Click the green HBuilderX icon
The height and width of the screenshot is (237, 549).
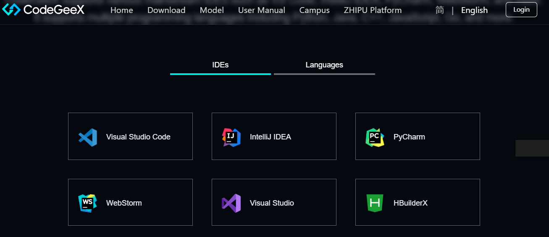coord(375,203)
